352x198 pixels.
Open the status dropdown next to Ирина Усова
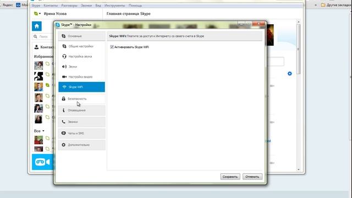tap(37, 14)
